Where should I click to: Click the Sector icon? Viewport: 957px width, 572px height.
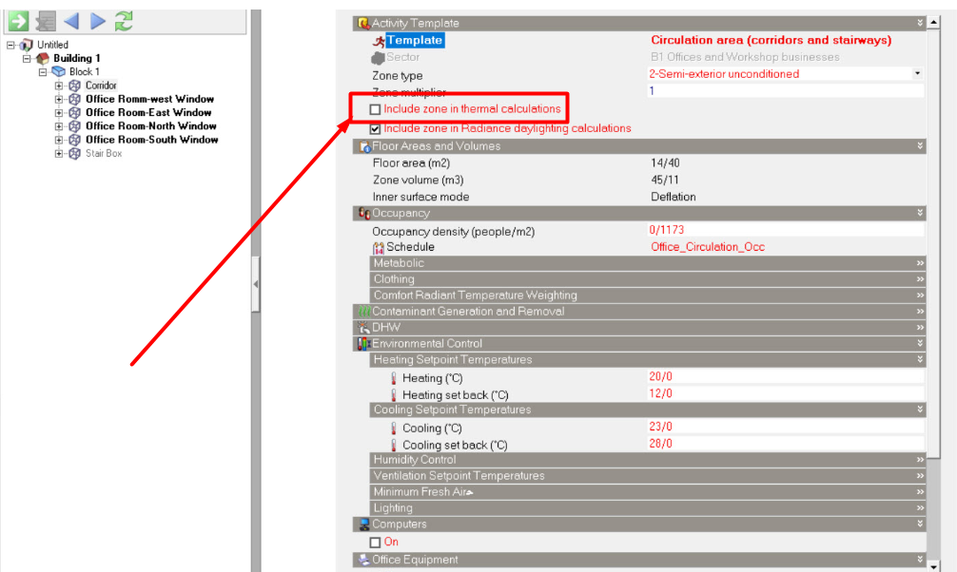tap(378, 58)
